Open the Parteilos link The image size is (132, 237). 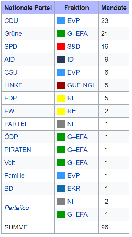point(17,208)
